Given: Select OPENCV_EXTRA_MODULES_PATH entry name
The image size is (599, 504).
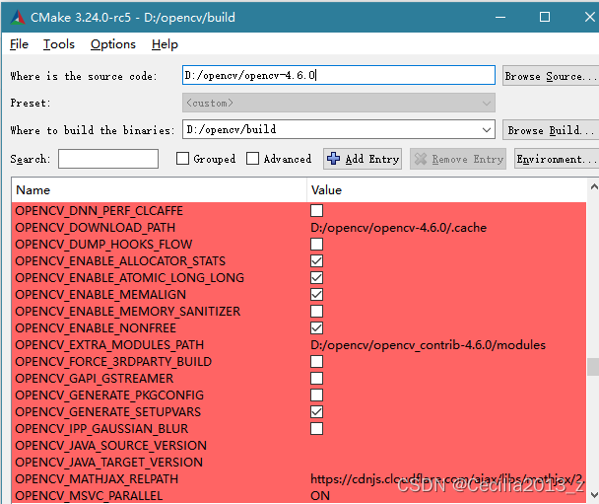Looking at the screenshot, I should [109, 345].
